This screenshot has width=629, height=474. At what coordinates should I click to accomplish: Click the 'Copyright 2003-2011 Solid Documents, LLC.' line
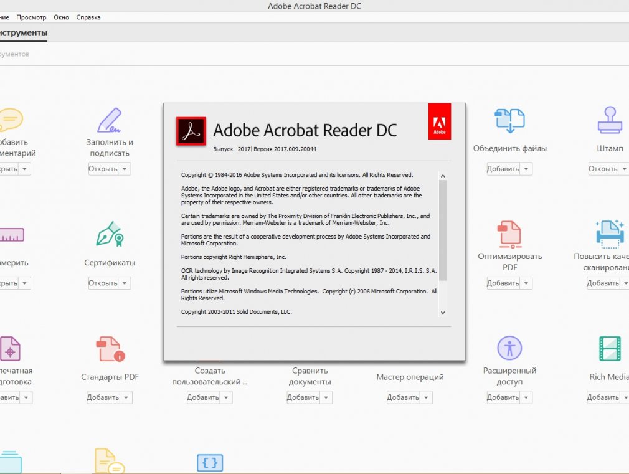(236, 312)
